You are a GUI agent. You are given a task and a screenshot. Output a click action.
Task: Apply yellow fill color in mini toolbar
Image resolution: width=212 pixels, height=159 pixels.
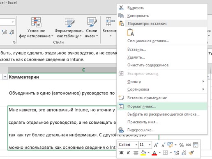[143, 153]
